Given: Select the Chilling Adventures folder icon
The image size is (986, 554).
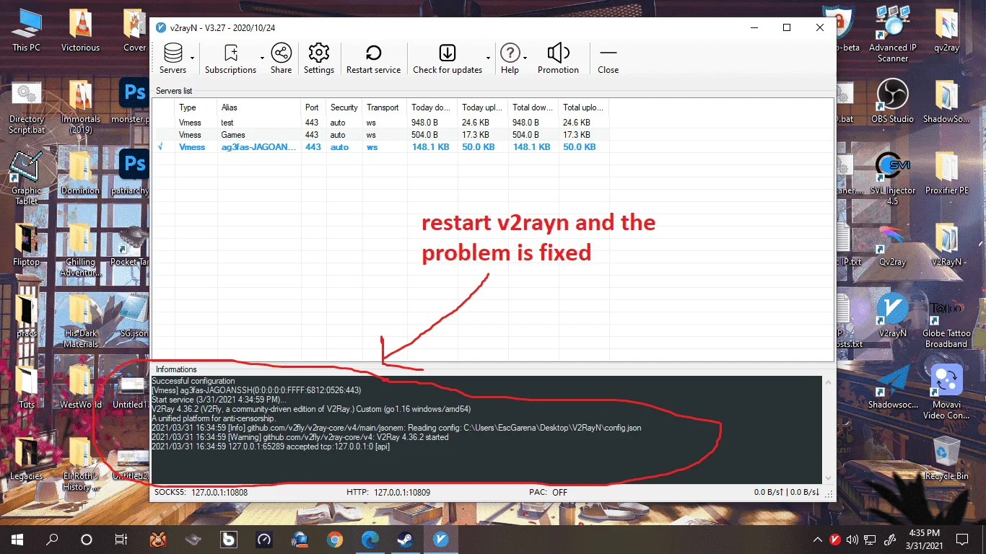Looking at the screenshot, I should 80,250.
